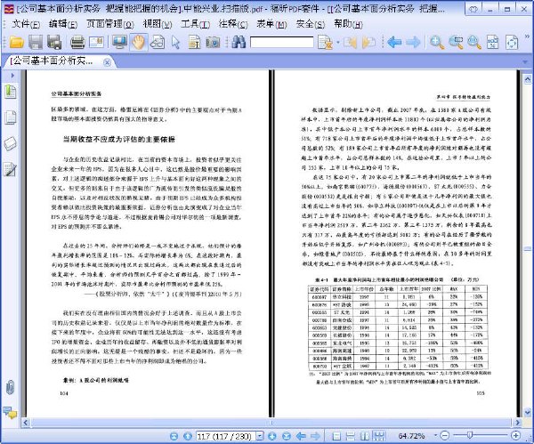Image resolution: width=534 pixels, height=444 pixels.
Task: Expand the toolbar overflow chevron
Action: pos(528,36)
